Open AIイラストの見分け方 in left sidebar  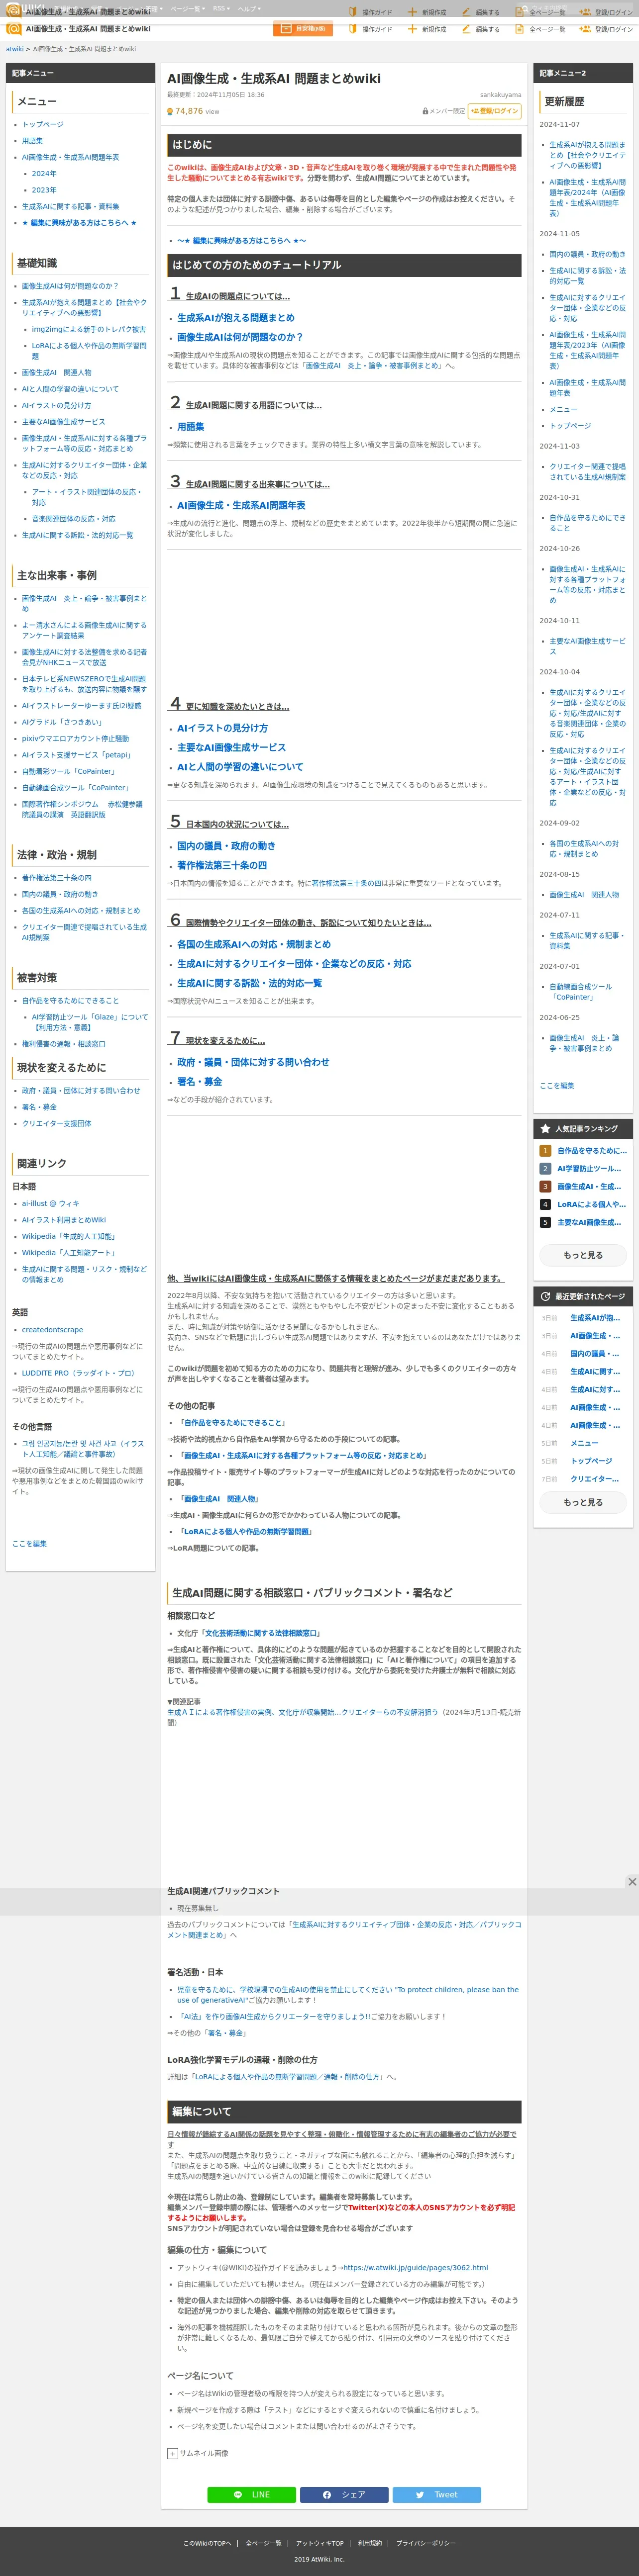coord(56,405)
